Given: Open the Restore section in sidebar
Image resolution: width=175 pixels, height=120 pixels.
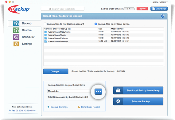Looking at the screenshot, I should point(27,30).
